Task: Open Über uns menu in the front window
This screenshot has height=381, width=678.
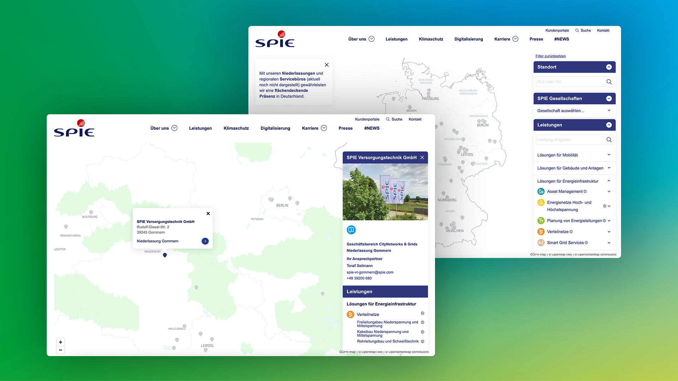Action: [x=164, y=128]
